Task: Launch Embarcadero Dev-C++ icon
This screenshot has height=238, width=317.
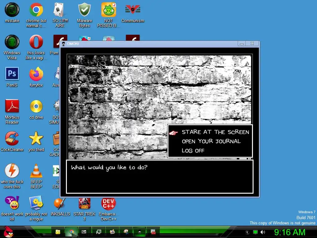Action: coord(109,204)
